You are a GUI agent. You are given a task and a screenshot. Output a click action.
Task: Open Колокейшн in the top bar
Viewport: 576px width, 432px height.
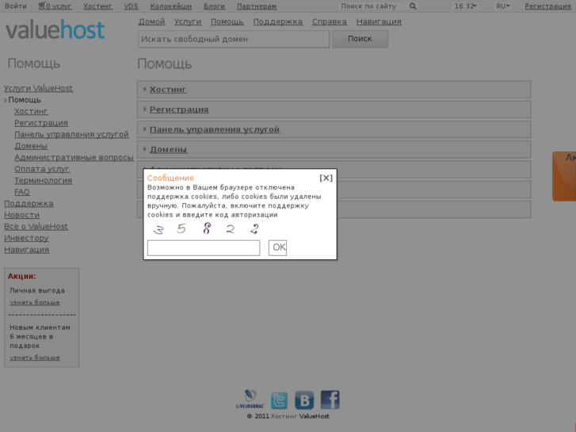pos(171,6)
